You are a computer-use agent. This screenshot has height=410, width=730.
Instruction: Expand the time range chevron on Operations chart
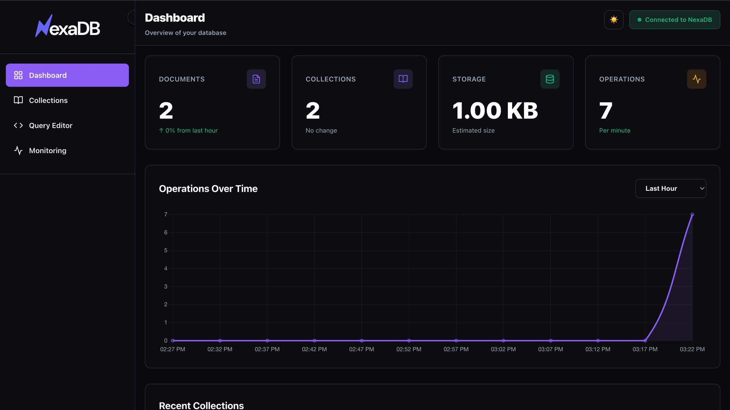click(701, 188)
